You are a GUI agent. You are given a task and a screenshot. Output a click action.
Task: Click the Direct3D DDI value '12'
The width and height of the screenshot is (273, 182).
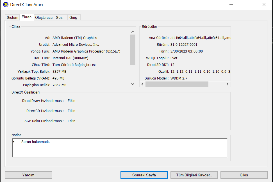pyautogui.click(x=172, y=65)
